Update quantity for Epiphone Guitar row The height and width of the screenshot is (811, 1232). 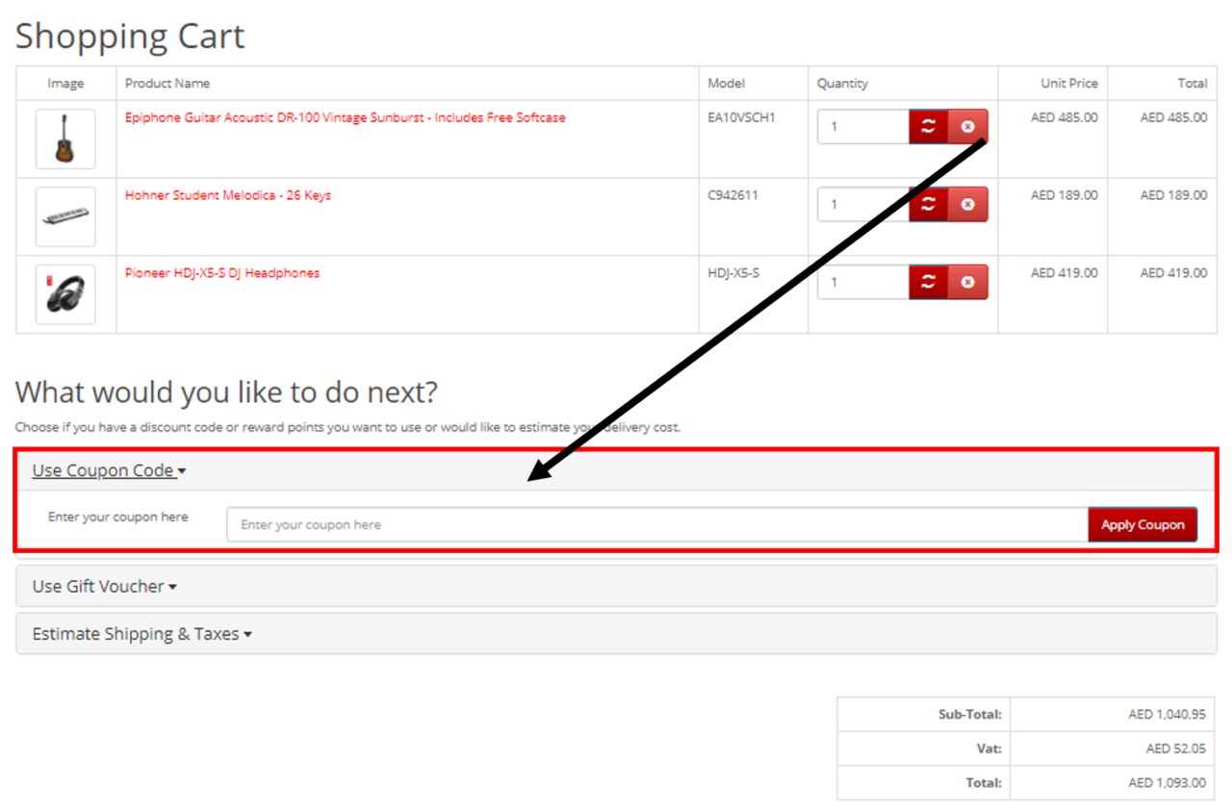click(929, 126)
